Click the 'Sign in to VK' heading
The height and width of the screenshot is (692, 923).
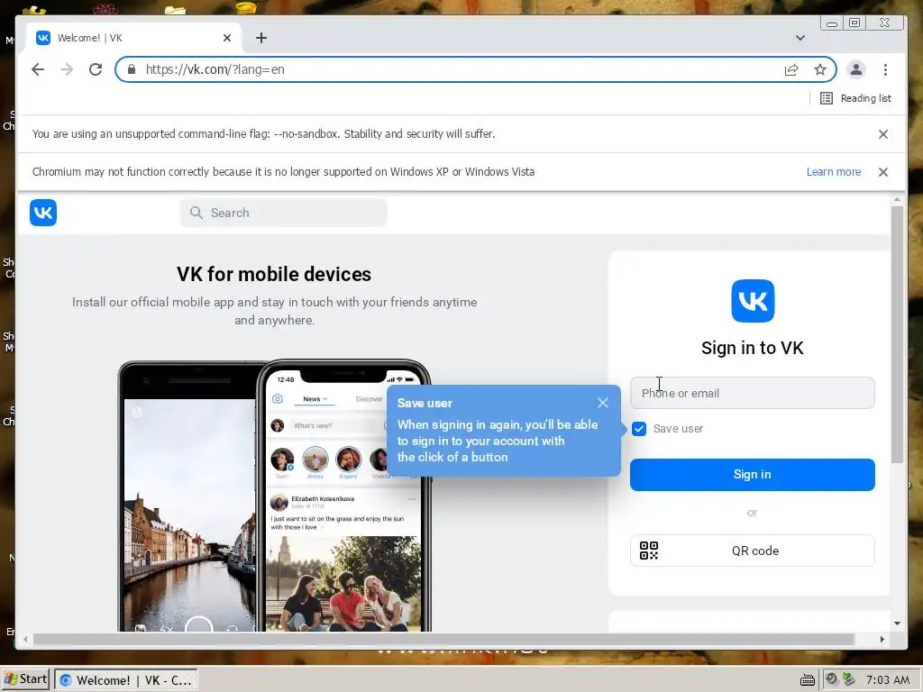tap(753, 348)
